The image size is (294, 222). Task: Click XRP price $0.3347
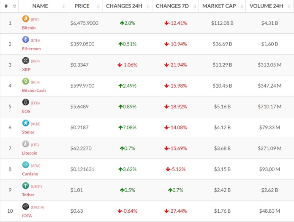click(x=79, y=65)
